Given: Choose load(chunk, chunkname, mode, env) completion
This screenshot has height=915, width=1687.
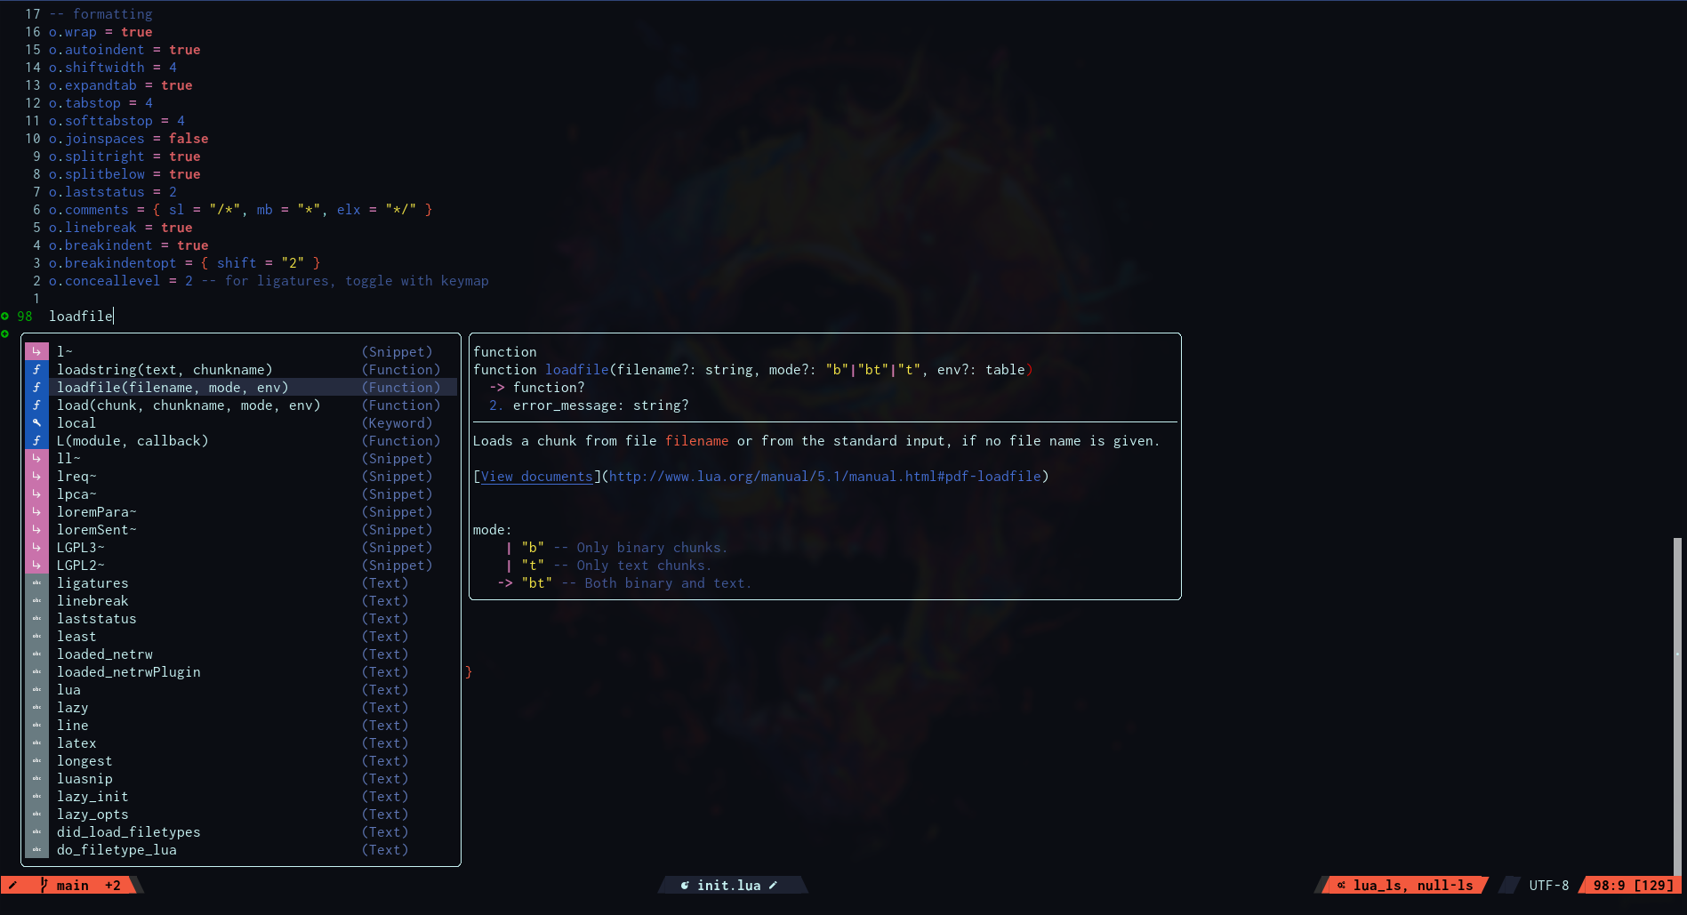Looking at the screenshot, I should click(x=241, y=405).
